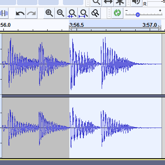Click the grip handle left of Play-at-Speed
The height and width of the screenshot is (165, 165).
point(109,13)
